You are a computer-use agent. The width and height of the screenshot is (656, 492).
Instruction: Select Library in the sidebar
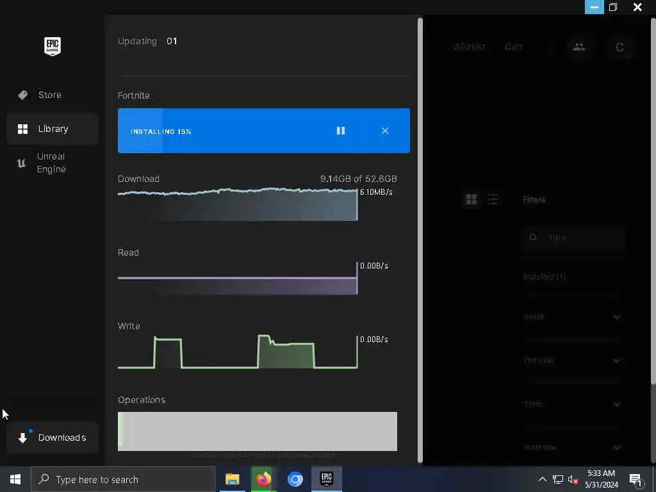(x=53, y=129)
